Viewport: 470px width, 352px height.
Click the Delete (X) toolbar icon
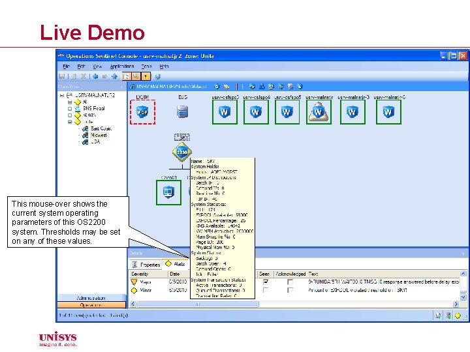[x=84, y=77]
